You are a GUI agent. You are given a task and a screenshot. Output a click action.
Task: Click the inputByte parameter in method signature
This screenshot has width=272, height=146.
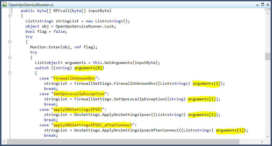99,11
